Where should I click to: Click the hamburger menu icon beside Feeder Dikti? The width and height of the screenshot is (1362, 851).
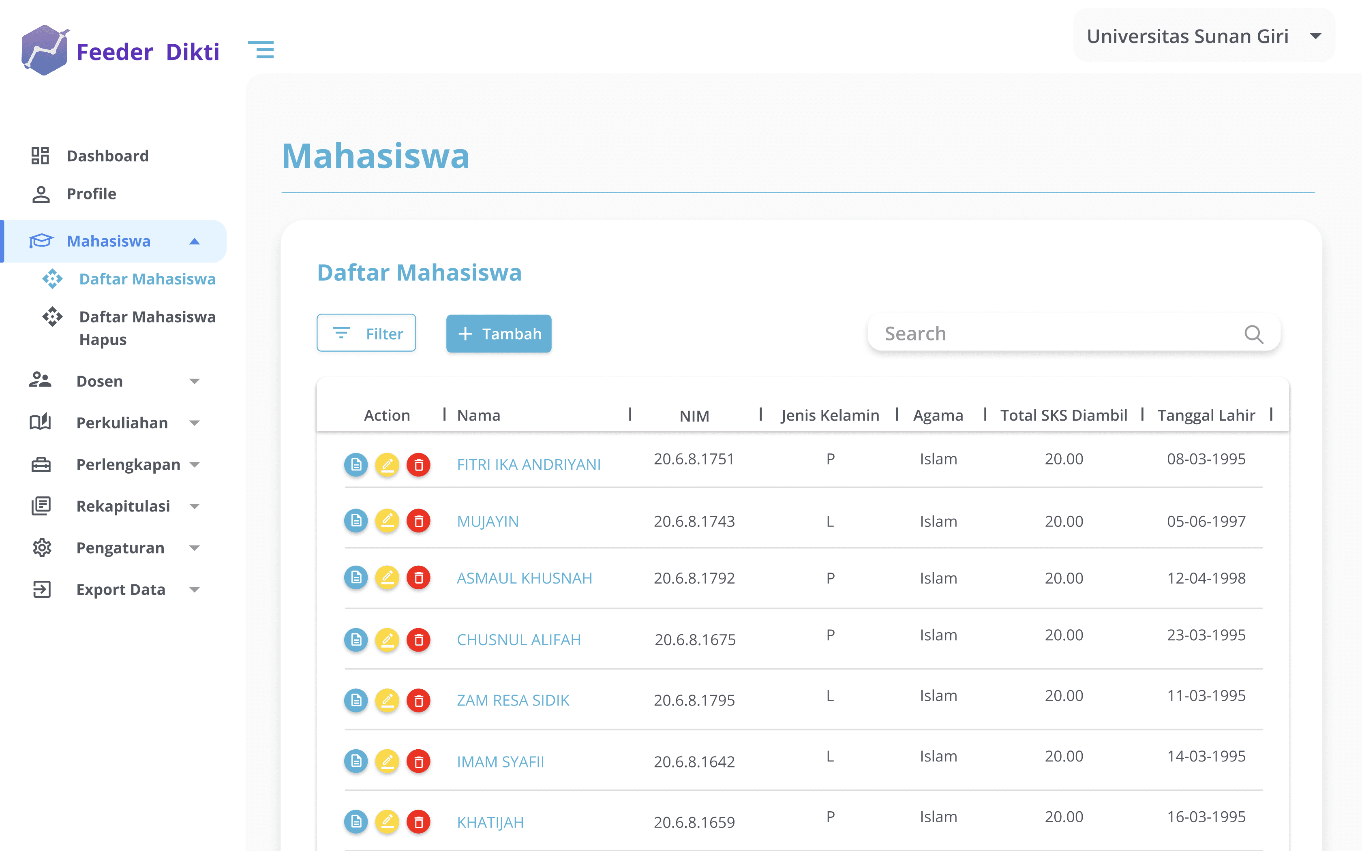click(x=261, y=49)
